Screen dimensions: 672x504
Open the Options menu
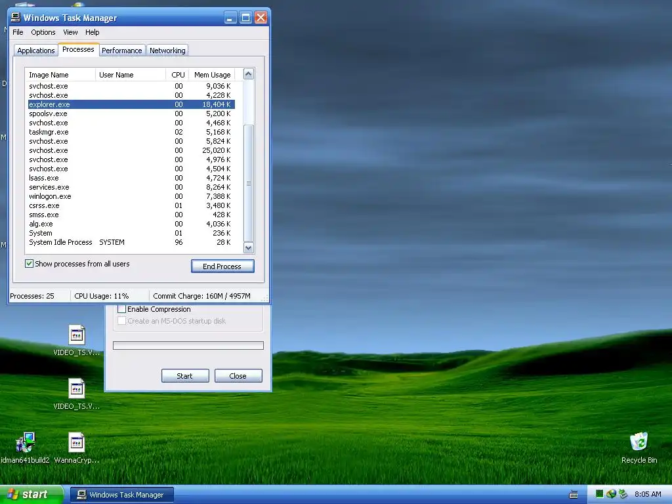[43, 32]
